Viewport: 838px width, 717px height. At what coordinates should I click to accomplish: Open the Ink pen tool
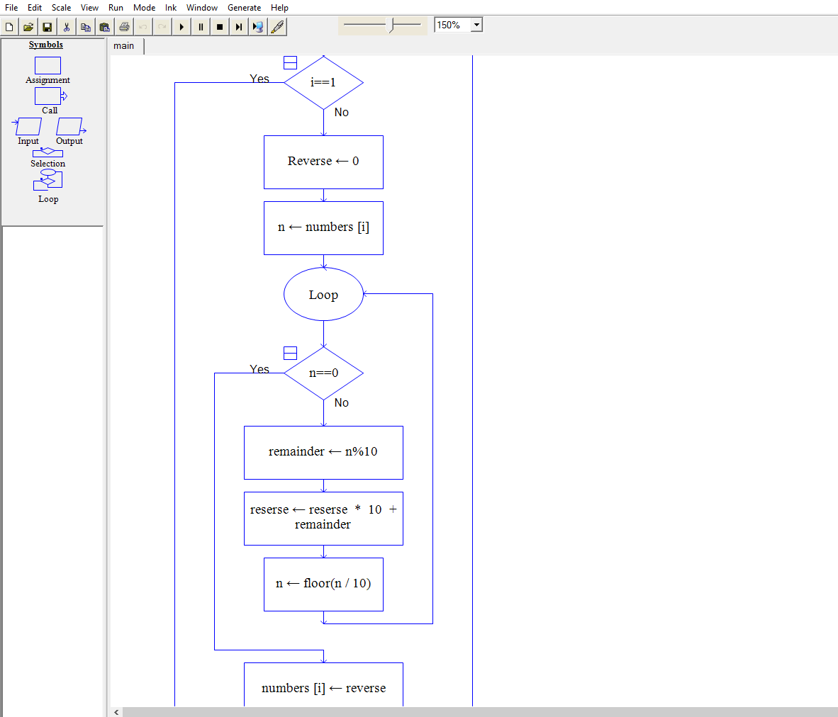(x=277, y=26)
